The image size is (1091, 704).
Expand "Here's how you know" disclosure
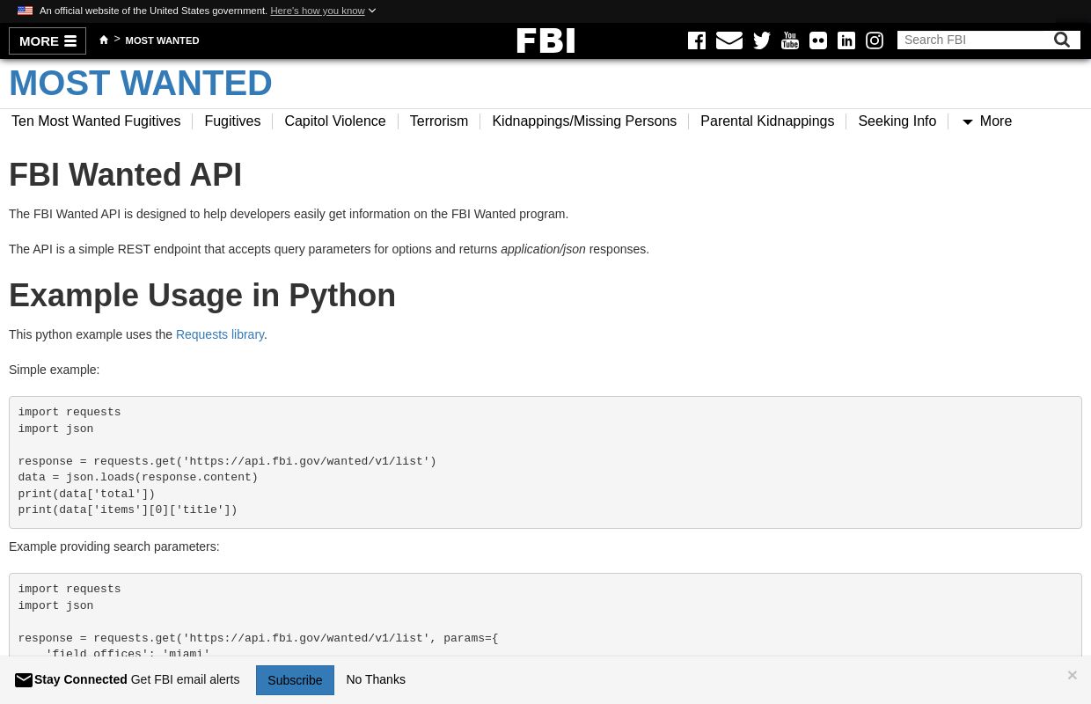coord(323,11)
